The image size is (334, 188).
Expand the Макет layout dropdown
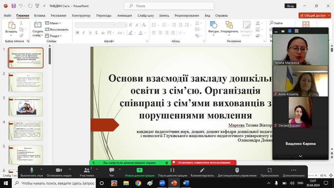coord(54,23)
